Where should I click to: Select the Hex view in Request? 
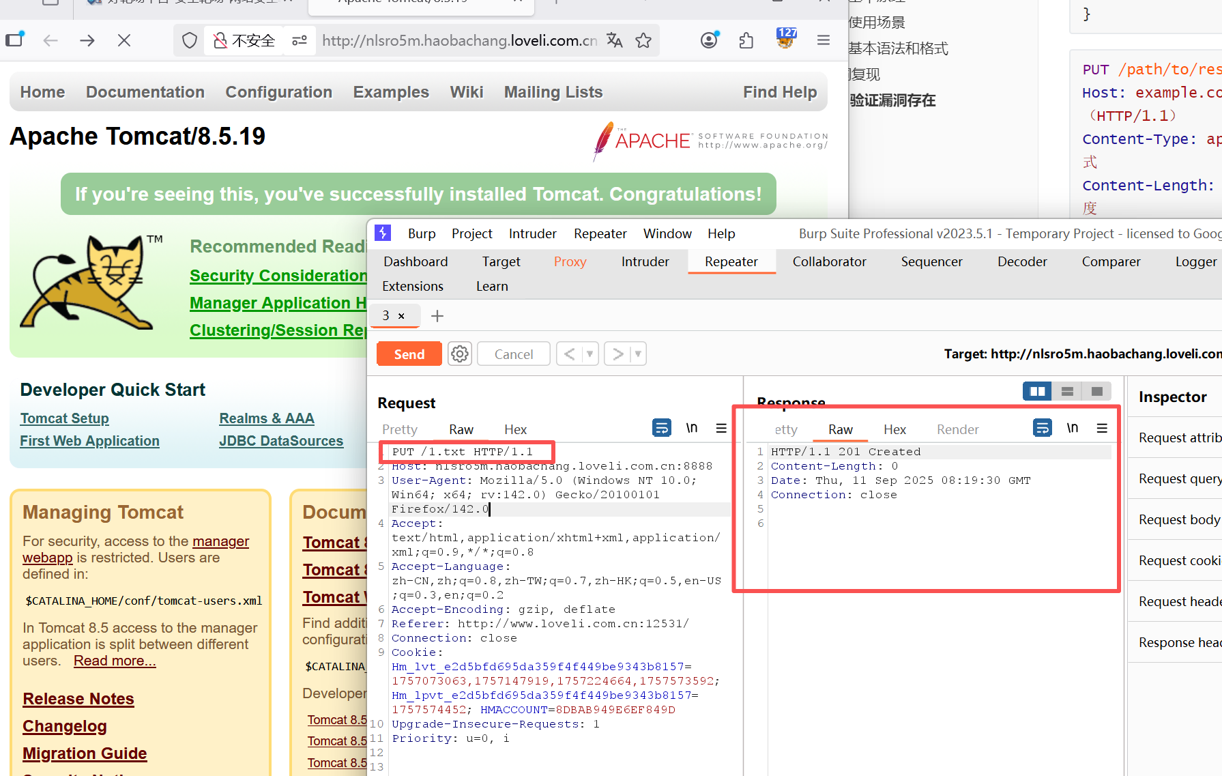[515, 429]
